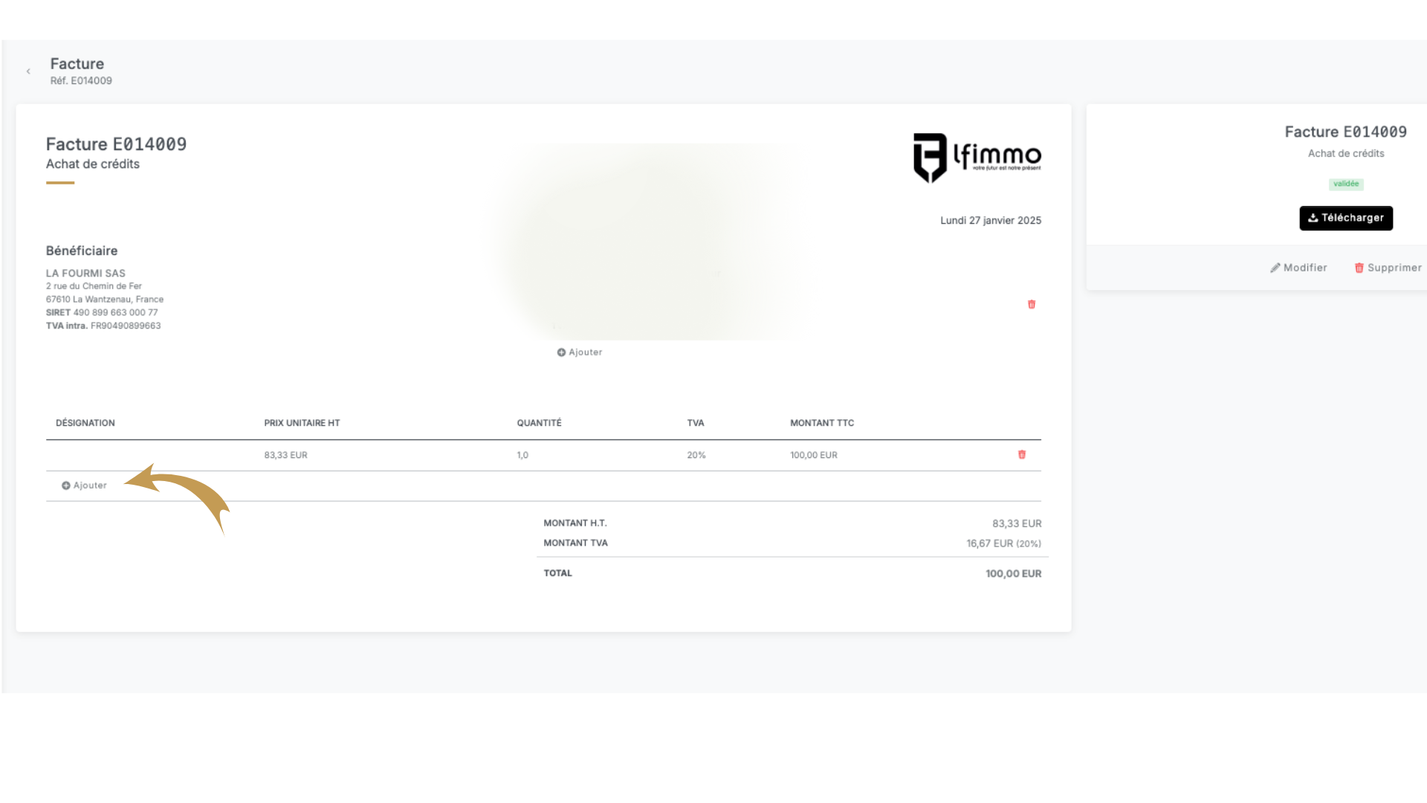Screen dimensions: 1427x803
Task: Click the invoice date Lundi 27 janvier 2025
Action: click(x=990, y=220)
